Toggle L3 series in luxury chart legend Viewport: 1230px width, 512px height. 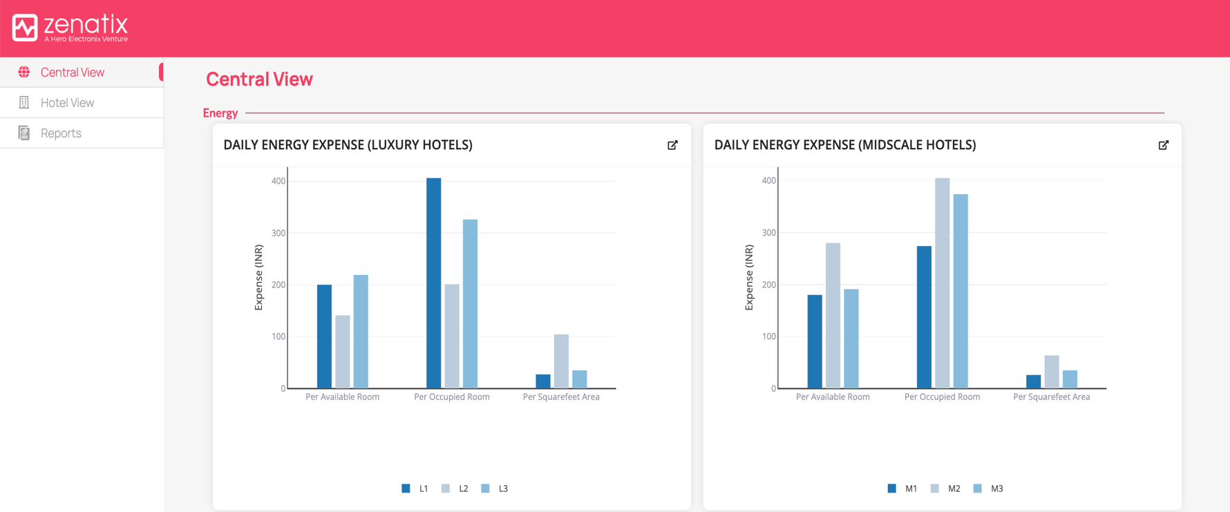[495, 489]
